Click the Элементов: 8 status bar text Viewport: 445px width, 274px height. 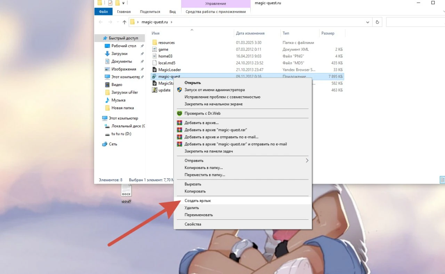pyautogui.click(x=111, y=180)
